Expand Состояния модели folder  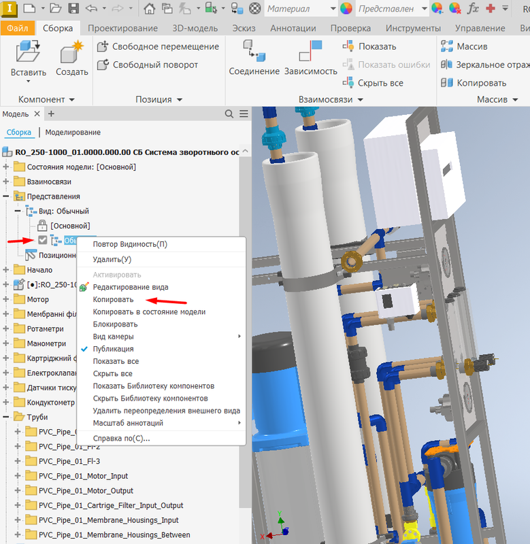(x=5, y=167)
